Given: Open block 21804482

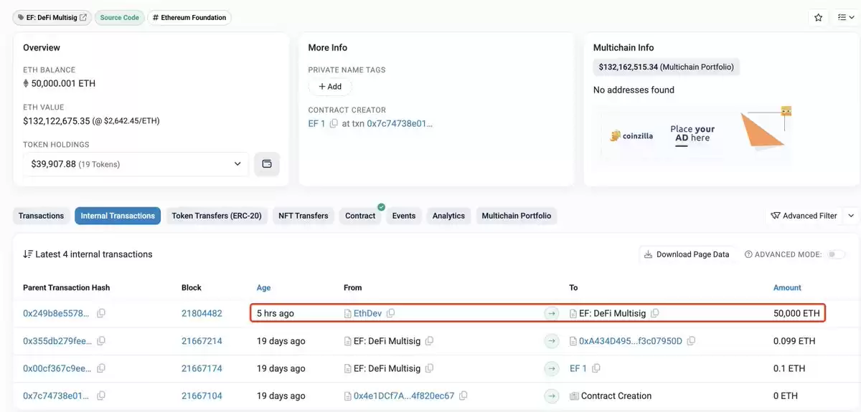Looking at the screenshot, I should click(202, 313).
